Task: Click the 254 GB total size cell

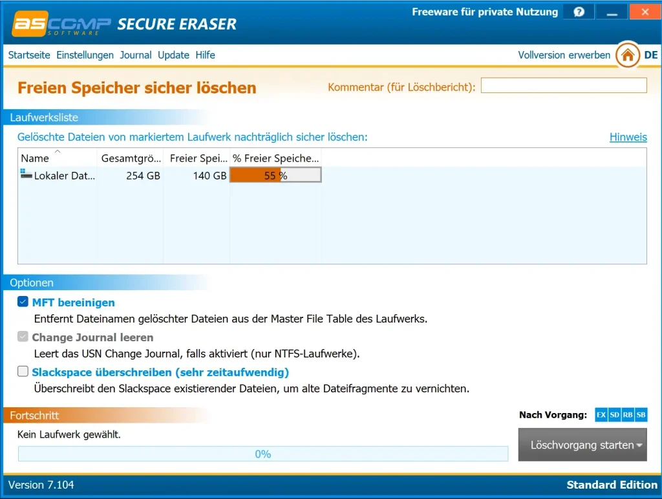Action: (x=143, y=176)
